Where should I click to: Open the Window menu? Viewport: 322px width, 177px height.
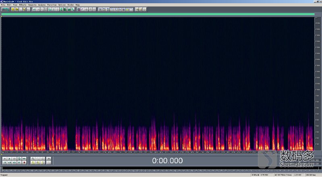point(71,5)
